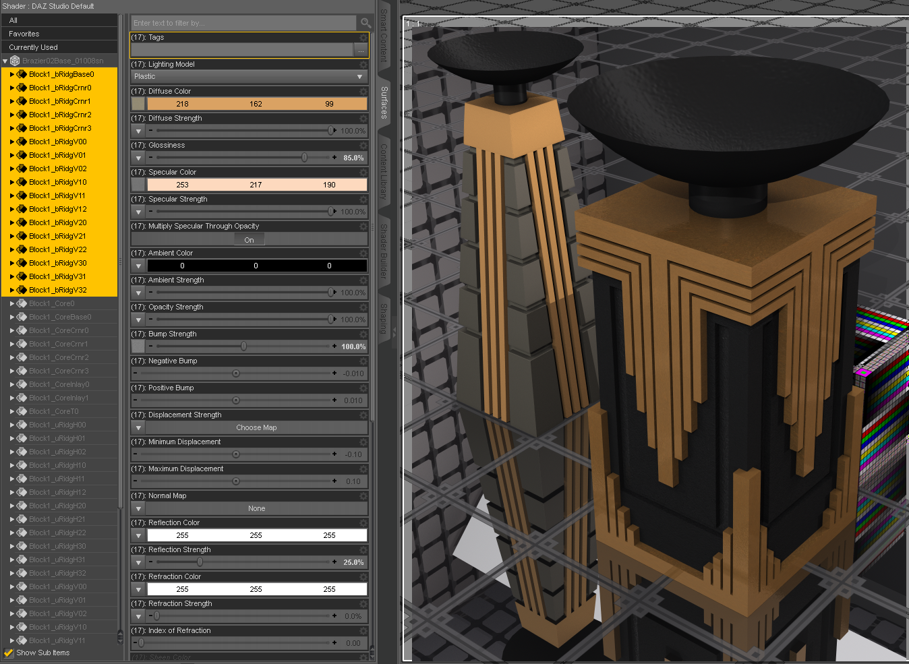
Task: Open the gear menu for Diffuse Strength
Action: (363, 118)
